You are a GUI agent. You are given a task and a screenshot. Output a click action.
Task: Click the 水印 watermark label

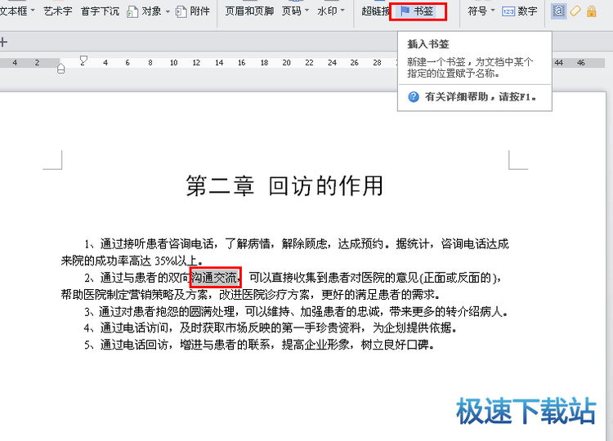(328, 11)
